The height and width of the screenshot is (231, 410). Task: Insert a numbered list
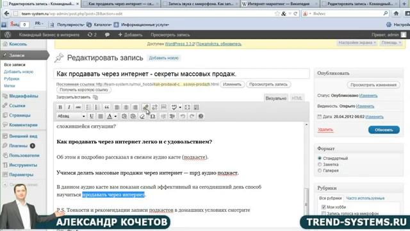[97, 107]
